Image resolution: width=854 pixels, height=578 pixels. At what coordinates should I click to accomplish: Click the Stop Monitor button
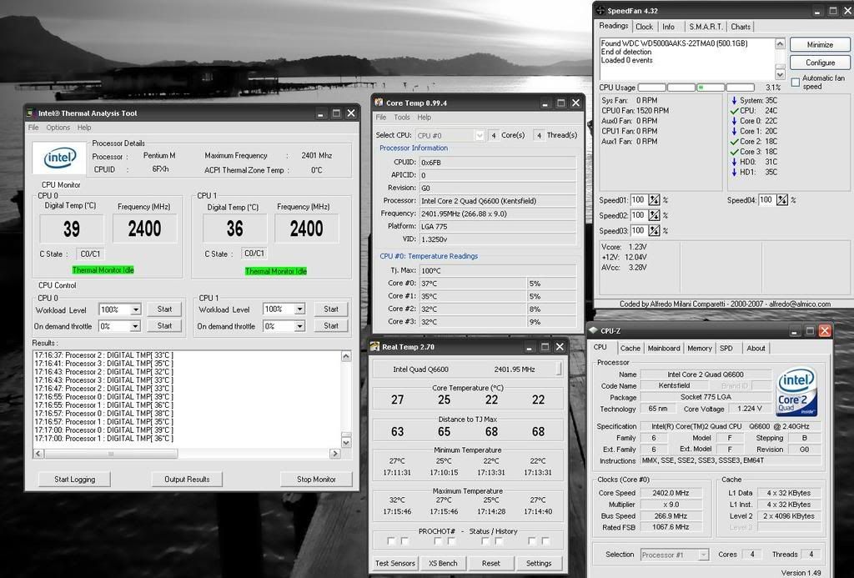(x=316, y=480)
